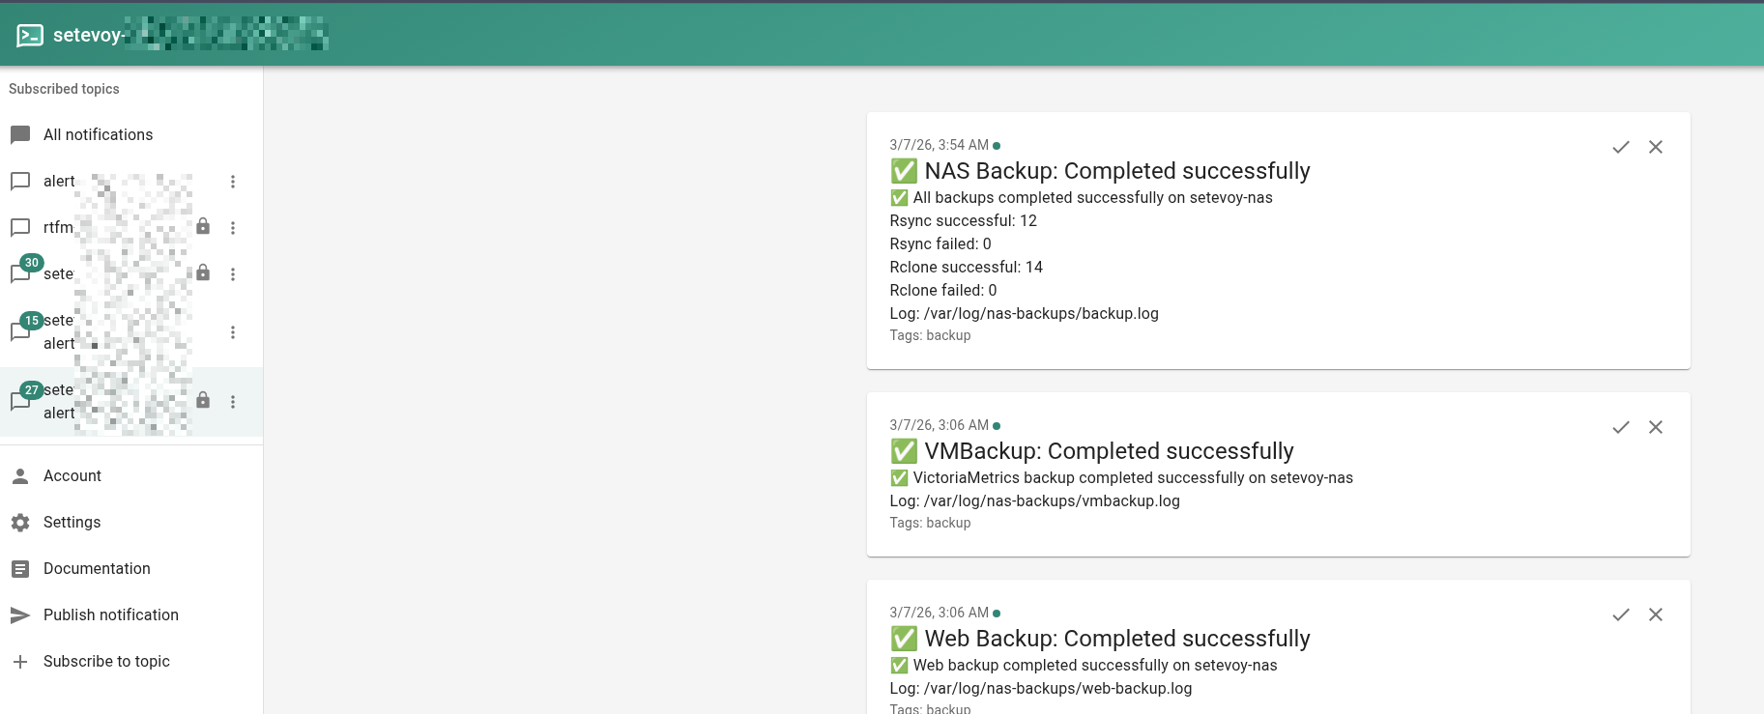Open options menu for first alert topic

click(x=233, y=182)
